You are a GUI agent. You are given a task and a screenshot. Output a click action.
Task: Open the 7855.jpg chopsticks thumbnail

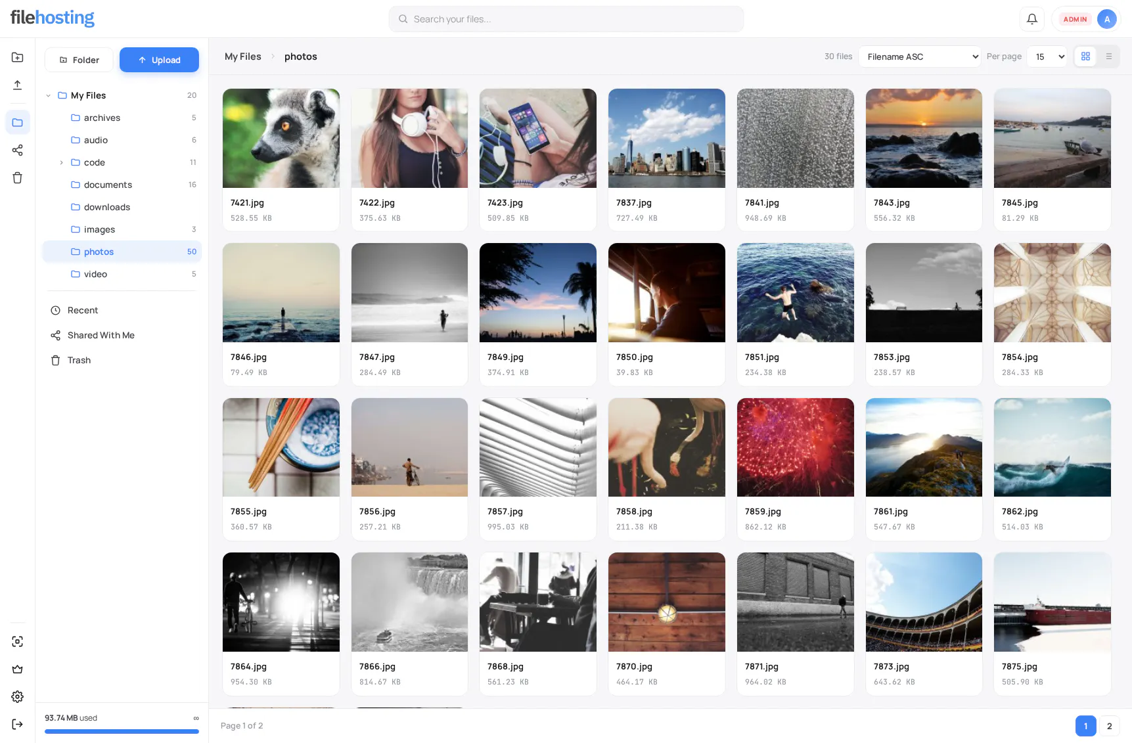click(x=281, y=447)
